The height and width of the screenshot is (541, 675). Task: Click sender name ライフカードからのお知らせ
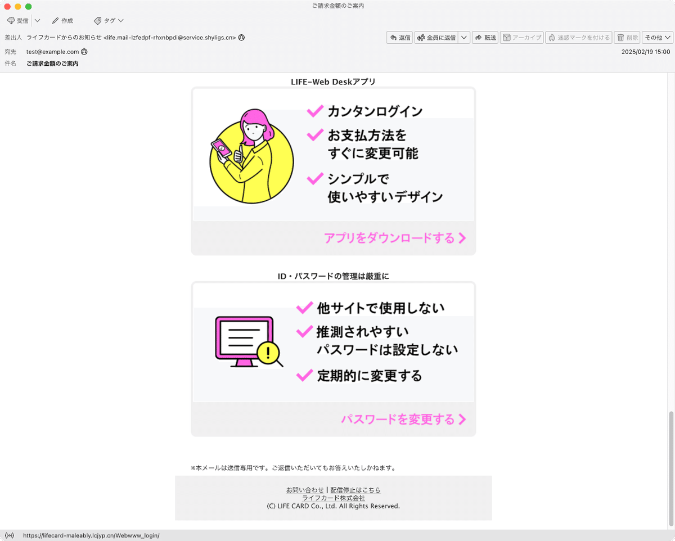click(x=64, y=38)
